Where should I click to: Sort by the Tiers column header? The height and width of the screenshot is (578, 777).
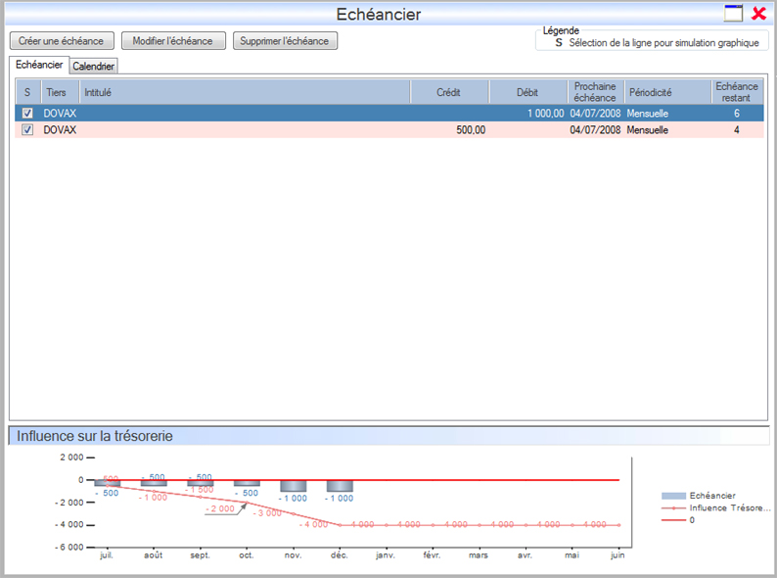click(x=60, y=92)
